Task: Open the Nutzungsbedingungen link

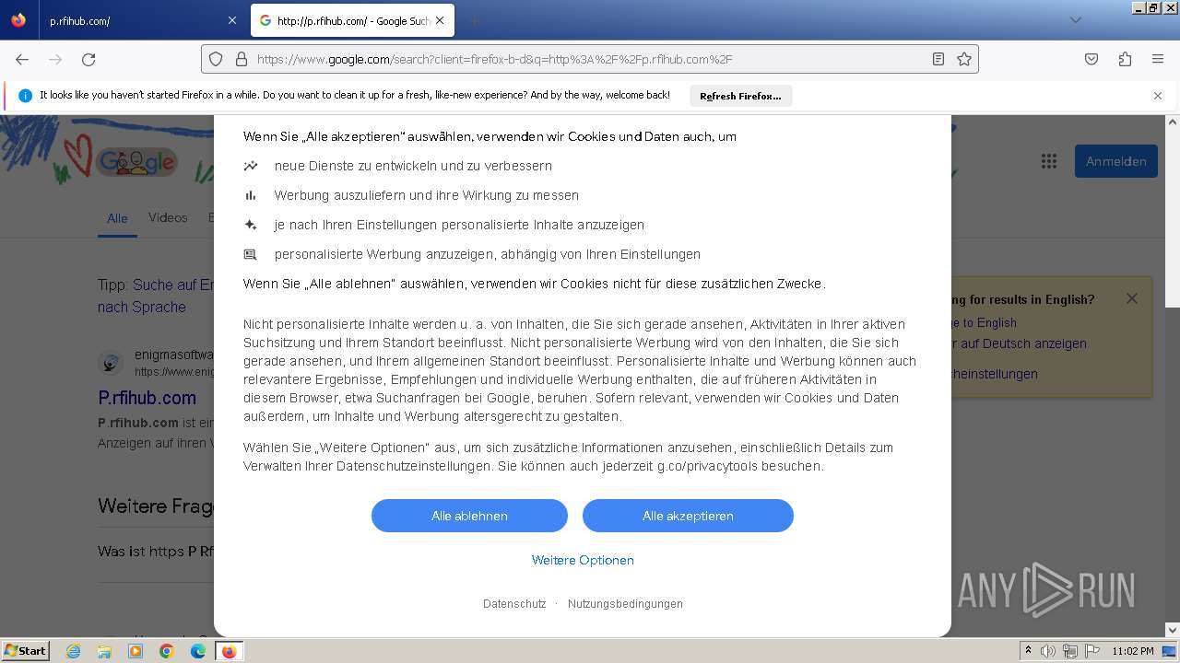Action: pyautogui.click(x=625, y=604)
